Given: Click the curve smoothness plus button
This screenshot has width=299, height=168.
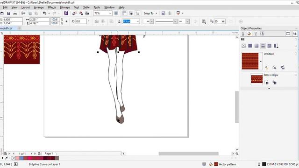Looking at the screenshot, I should [223, 21].
